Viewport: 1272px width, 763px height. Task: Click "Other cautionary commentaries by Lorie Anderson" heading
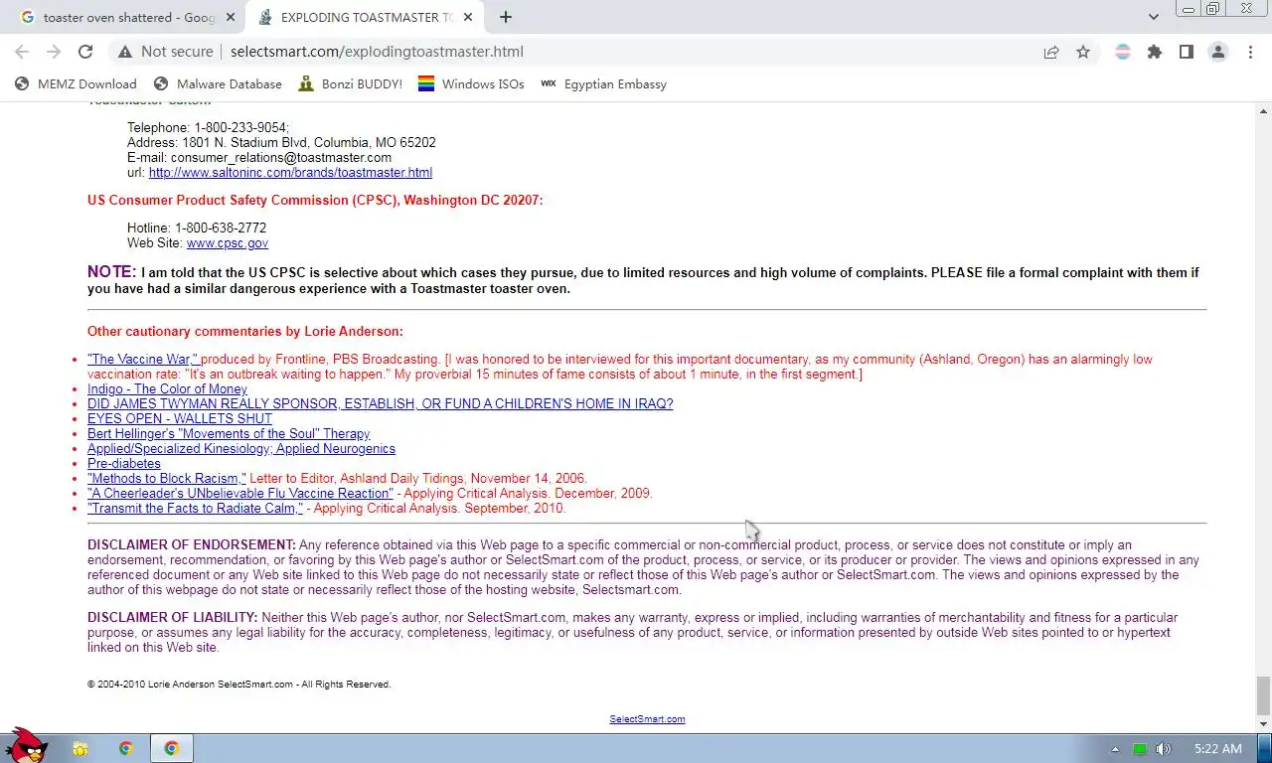pos(245,332)
